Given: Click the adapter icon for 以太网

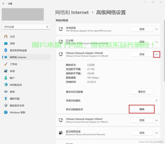Looking at the screenshot, I should coord(61,42).
